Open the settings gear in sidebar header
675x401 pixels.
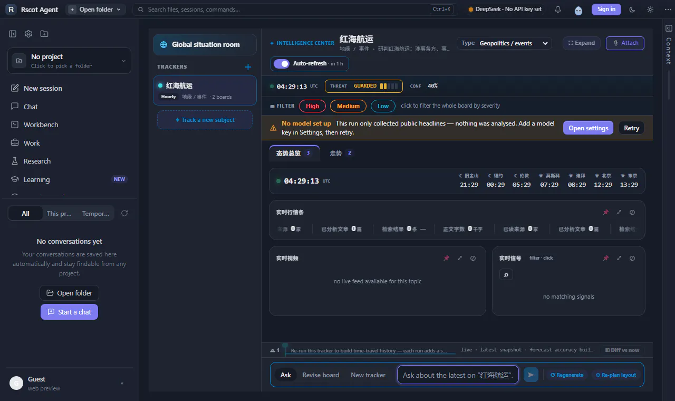[x=28, y=34]
